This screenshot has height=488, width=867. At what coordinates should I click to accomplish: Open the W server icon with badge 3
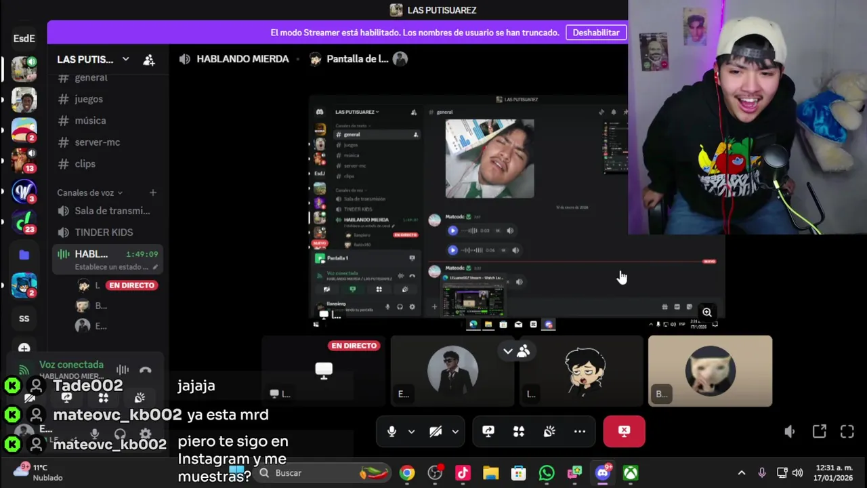click(24, 191)
